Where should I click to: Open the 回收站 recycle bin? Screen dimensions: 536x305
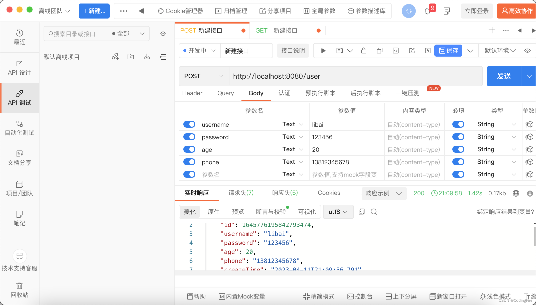click(x=20, y=290)
